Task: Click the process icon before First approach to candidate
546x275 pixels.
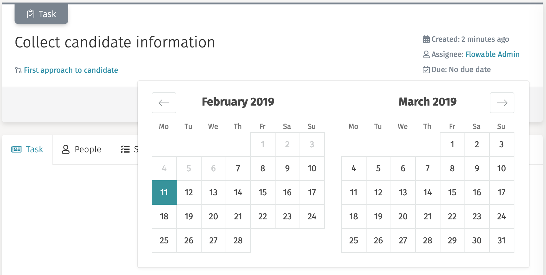Action: [18, 70]
